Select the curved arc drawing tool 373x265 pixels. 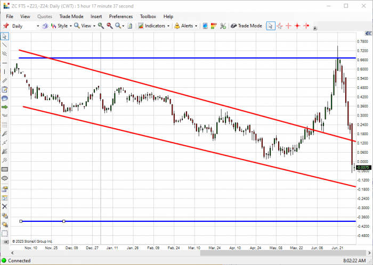pos(4,116)
